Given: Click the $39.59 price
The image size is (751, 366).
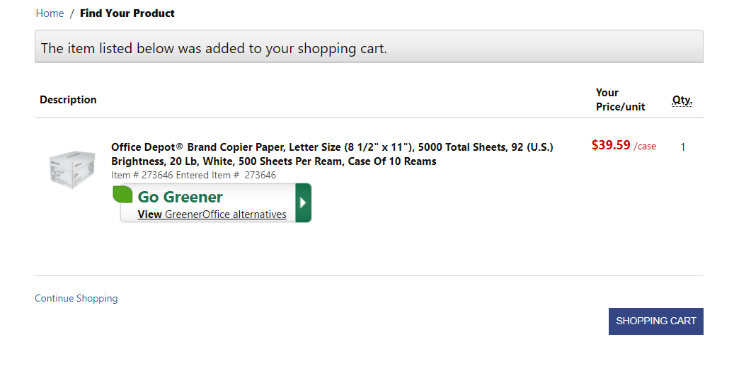Looking at the screenshot, I should click(x=610, y=145).
